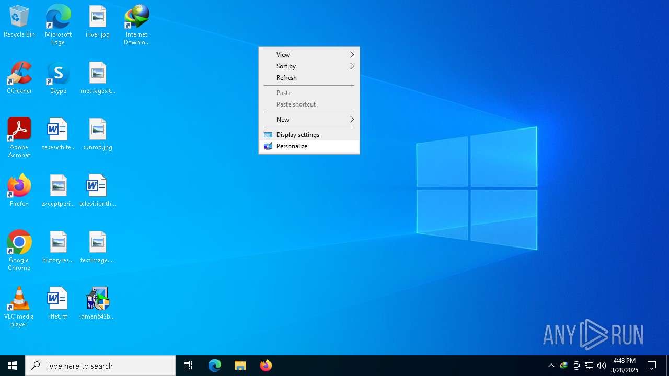Screen dimensions: 669x376
Task: Select the messagesit image file icon
Action: tap(98, 78)
